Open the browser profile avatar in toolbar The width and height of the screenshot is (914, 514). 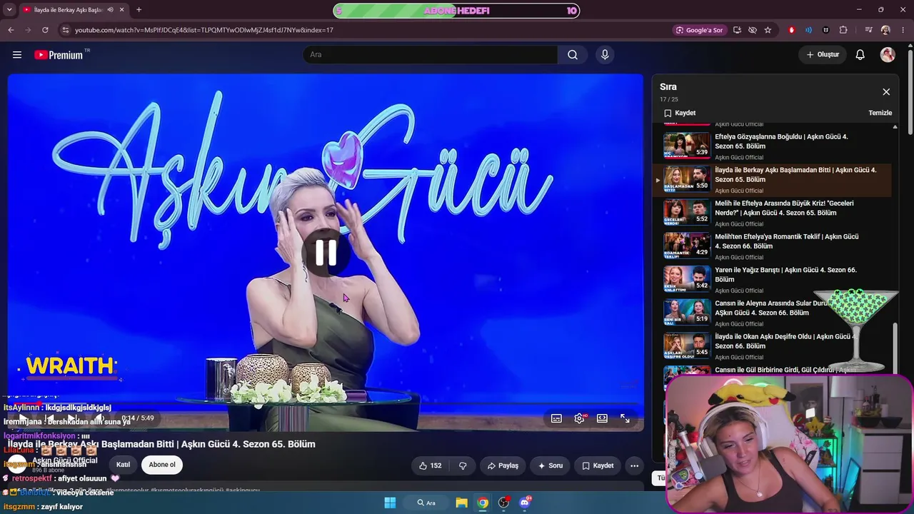885,30
